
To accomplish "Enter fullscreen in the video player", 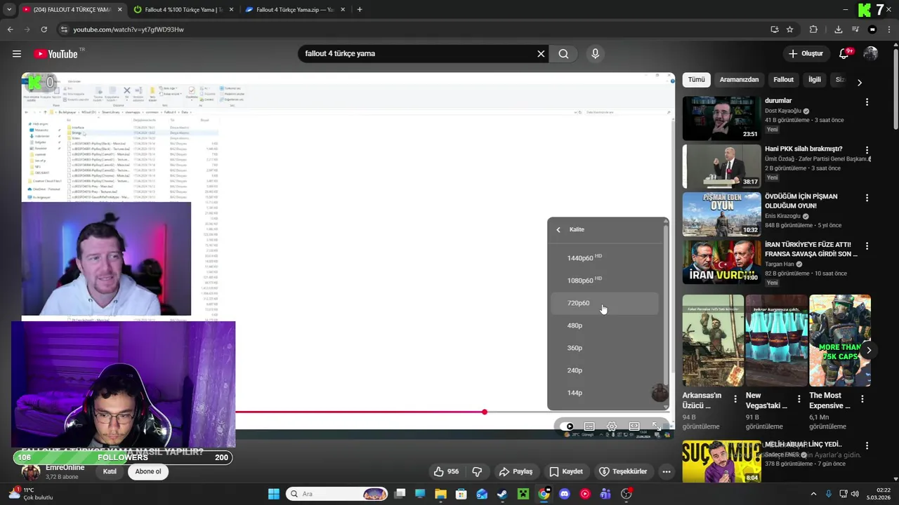I will [657, 426].
